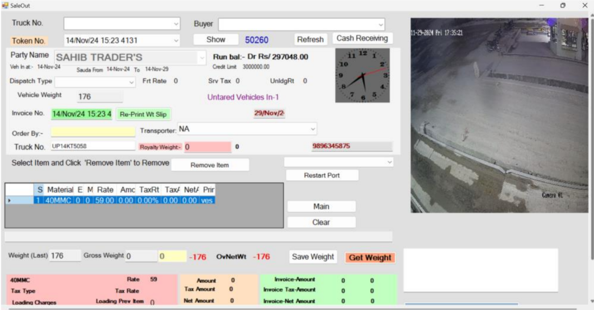The width and height of the screenshot is (594, 310).
Task: Click the Get Weight button
Action: coord(370,257)
